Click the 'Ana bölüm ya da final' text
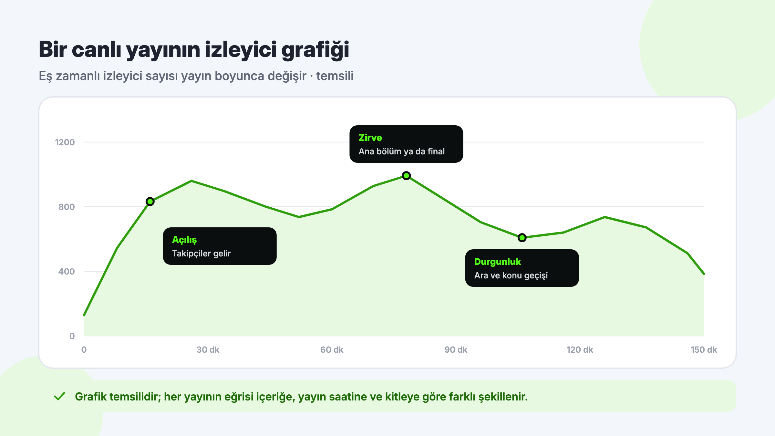Image resolution: width=775 pixels, height=436 pixels. (402, 151)
